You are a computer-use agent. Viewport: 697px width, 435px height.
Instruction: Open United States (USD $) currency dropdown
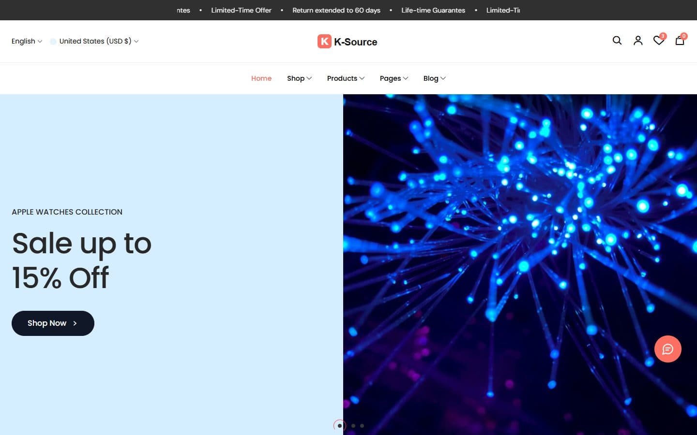[94, 41]
